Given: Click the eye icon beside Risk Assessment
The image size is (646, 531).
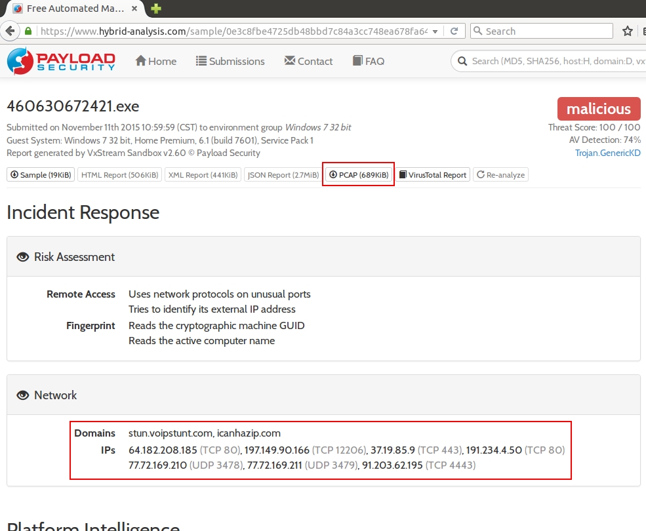Looking at the screenshot, I should pos(23,256).
